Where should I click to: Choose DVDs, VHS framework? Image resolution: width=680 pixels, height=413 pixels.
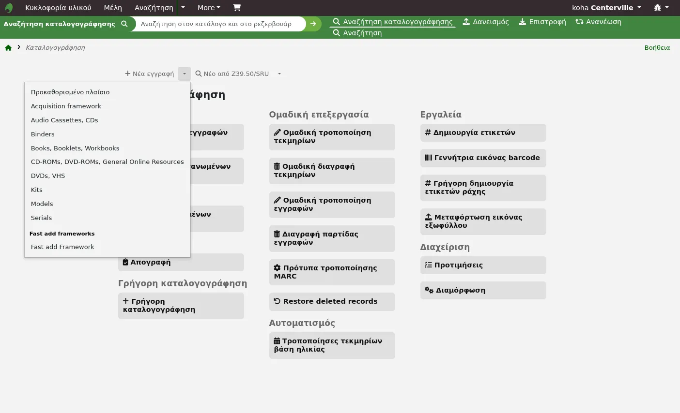click(x=107, y=176)
